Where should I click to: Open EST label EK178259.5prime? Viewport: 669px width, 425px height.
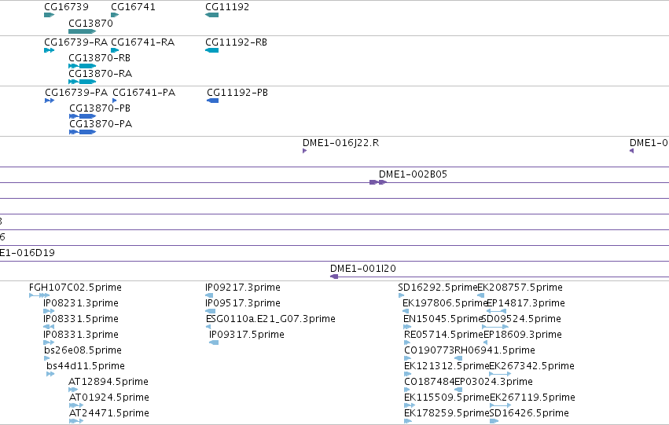click(x=447, y=413)
